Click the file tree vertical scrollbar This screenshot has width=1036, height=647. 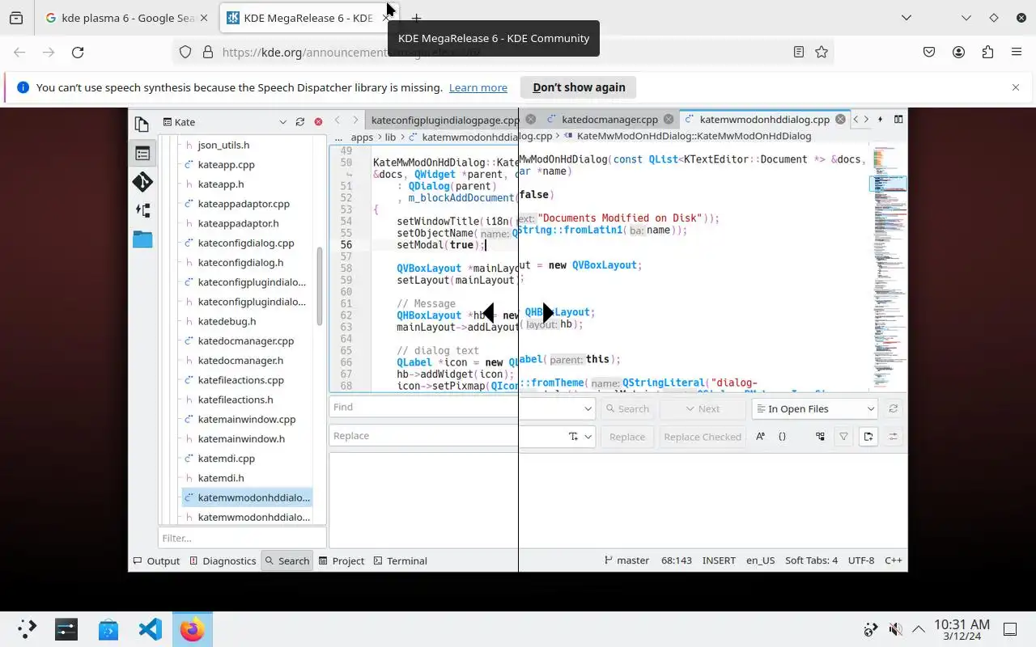[x=320, y=286]
